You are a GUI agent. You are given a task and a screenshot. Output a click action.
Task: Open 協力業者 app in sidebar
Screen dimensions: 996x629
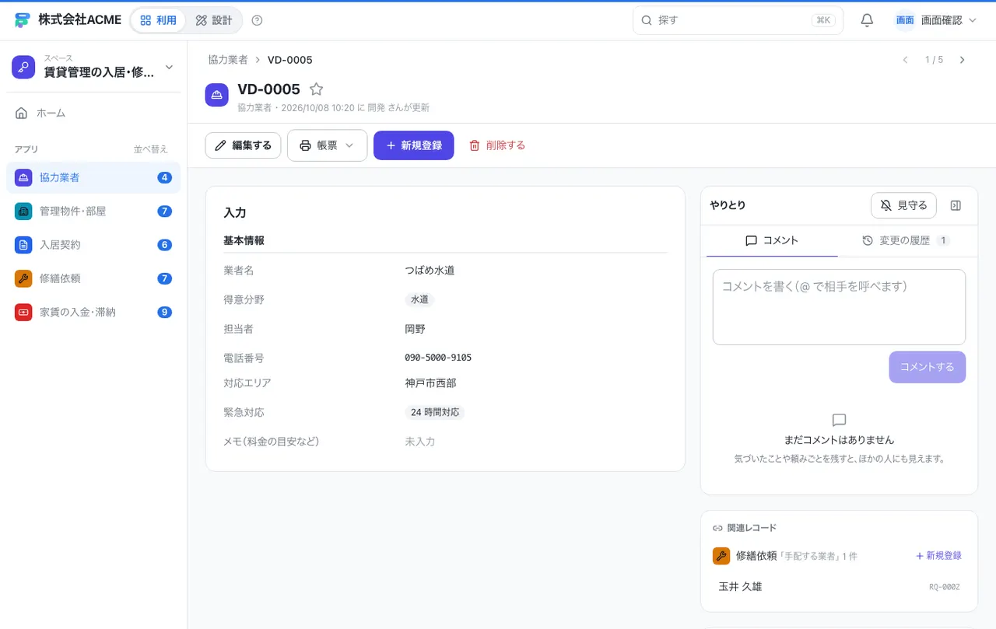(93, 177)
